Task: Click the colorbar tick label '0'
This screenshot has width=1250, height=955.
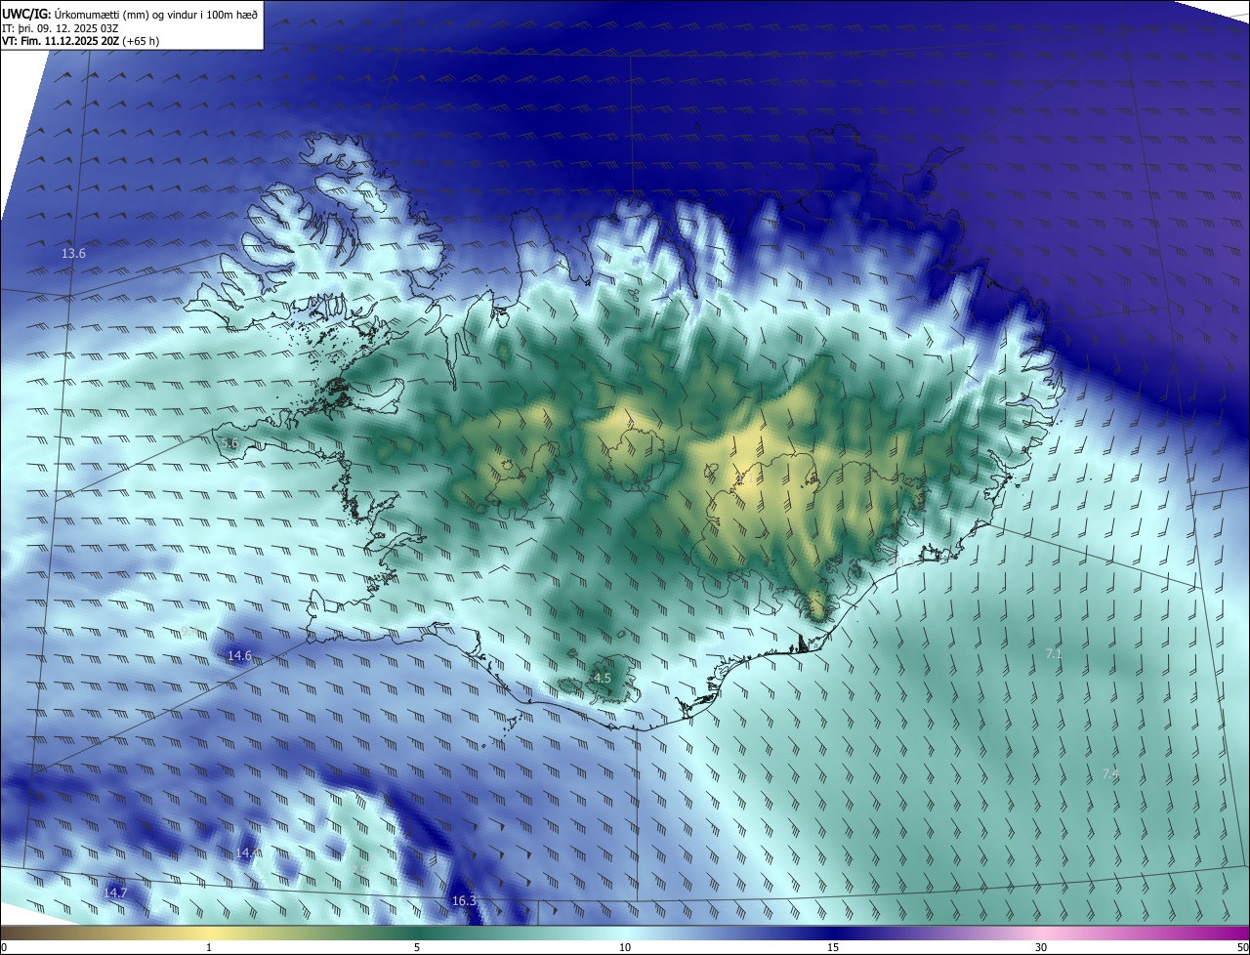Action: click(x=4, y=947)
